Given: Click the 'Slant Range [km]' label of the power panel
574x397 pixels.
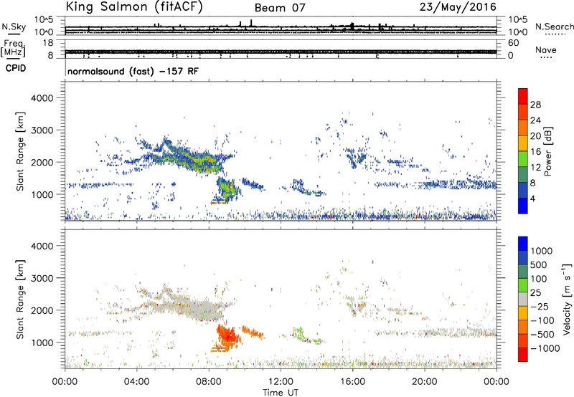Looking at the screenshot, I should (x=20, y=151).
